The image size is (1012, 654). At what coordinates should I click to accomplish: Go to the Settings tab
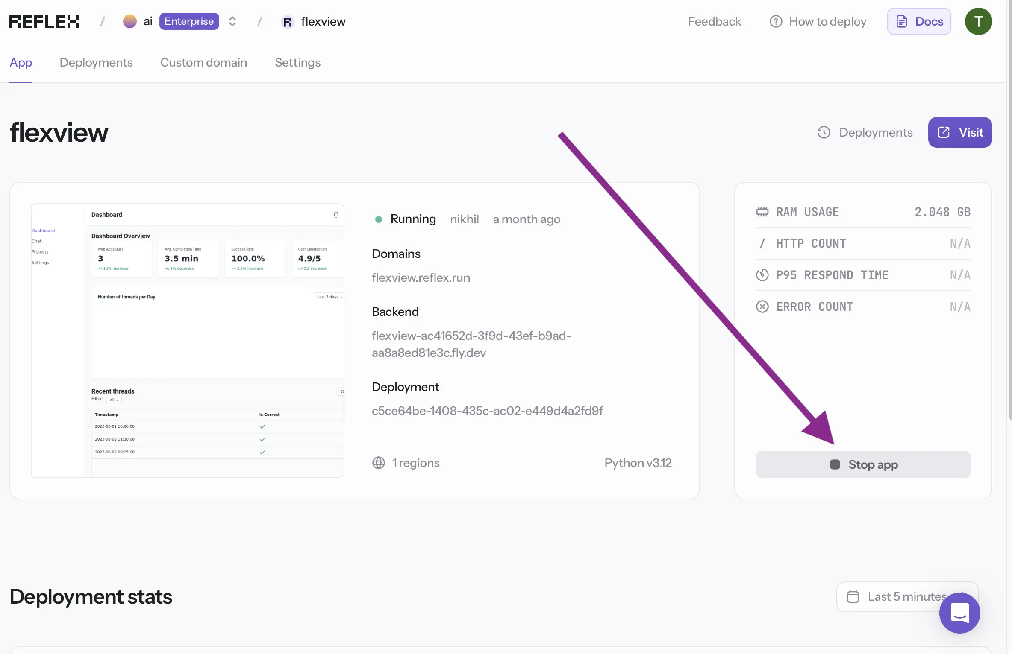click(297, 63)
